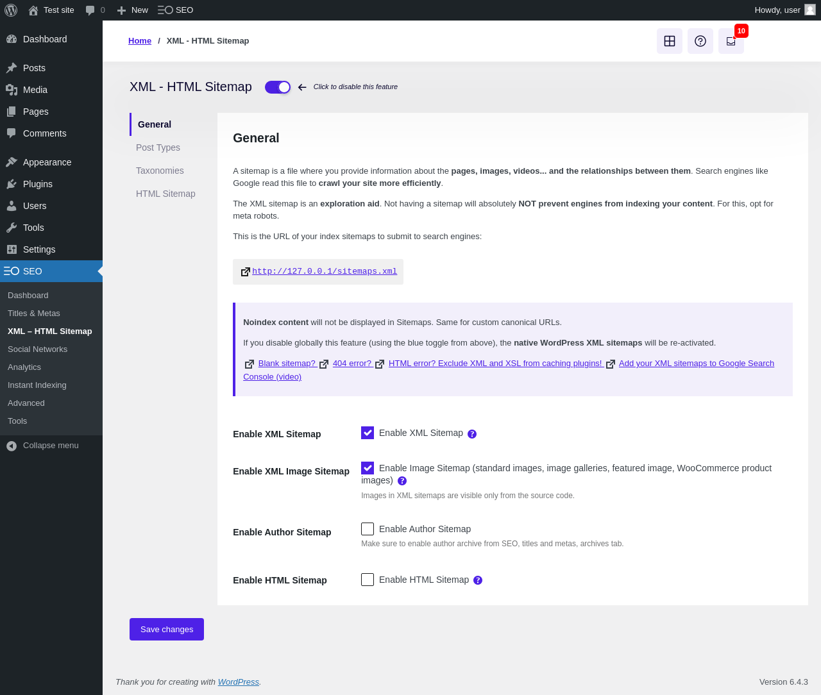The height and width of the screenshot is (695, 821).
Task: Open the help question mark header button
Action: (700, 41)
